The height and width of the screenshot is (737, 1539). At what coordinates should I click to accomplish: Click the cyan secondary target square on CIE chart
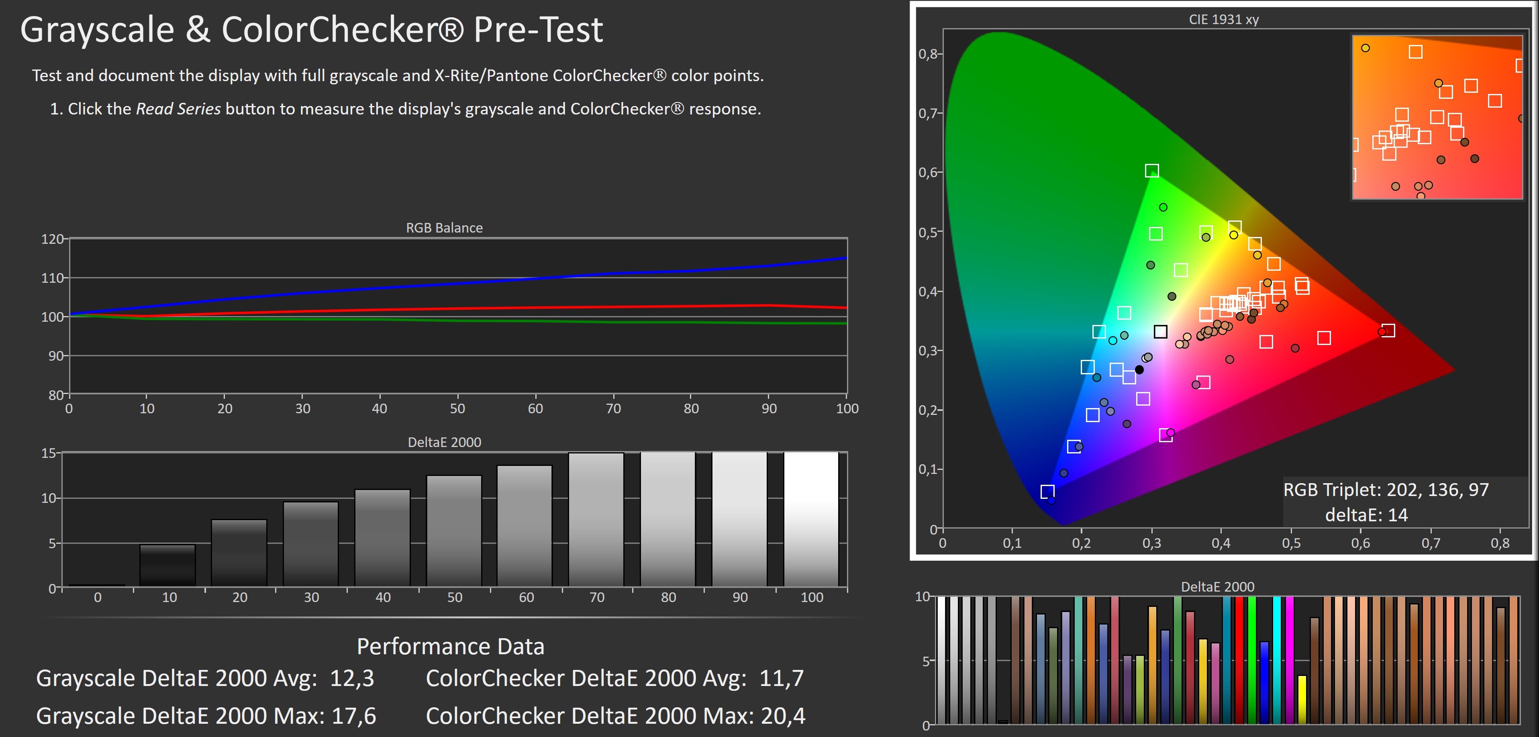[1099, 331]
